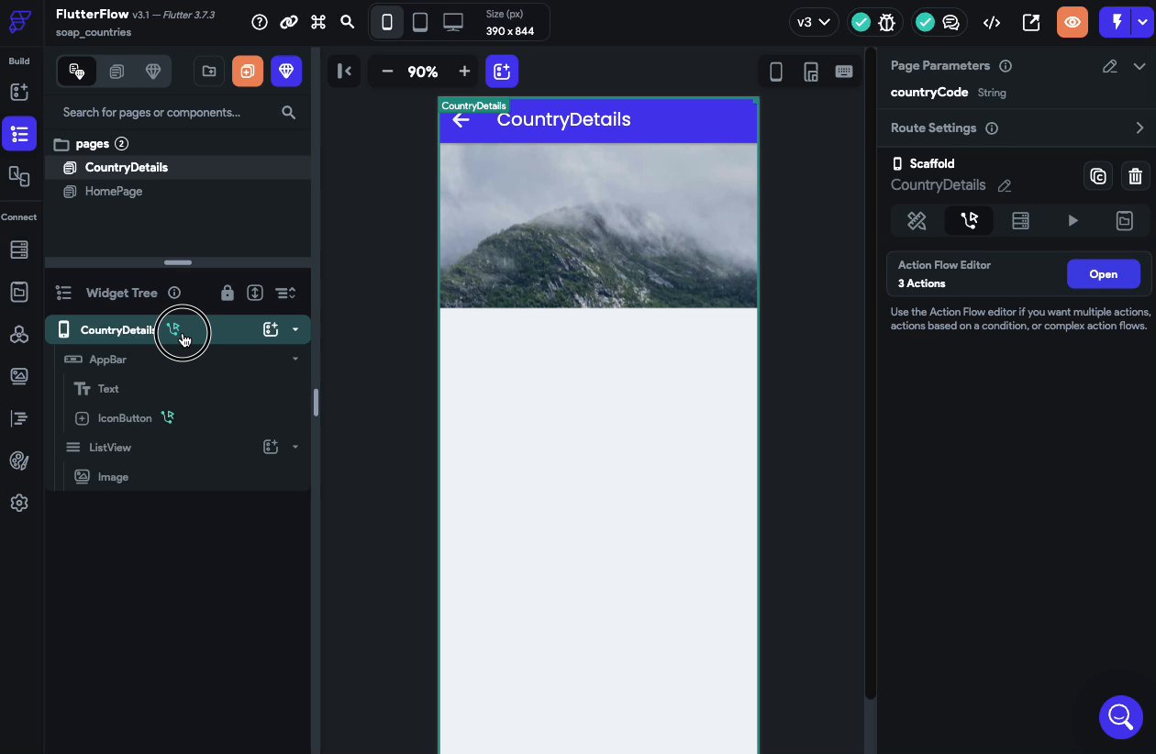
Task: Create a new folder in pages
Action: (x=209, y=72)
